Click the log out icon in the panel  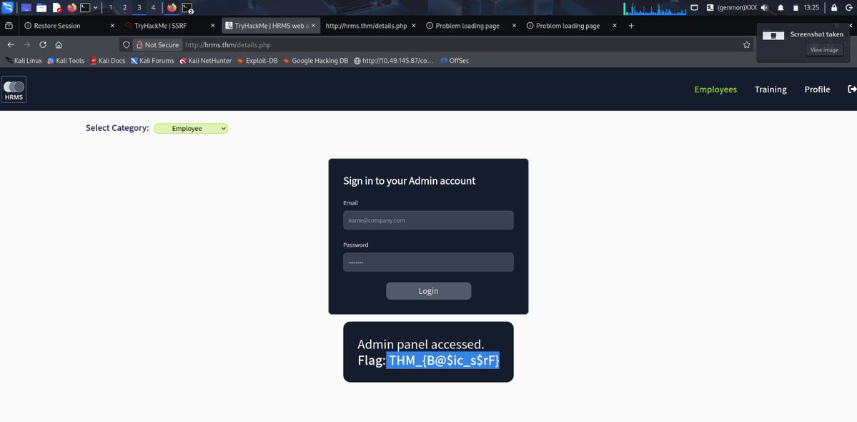(849, 8)
